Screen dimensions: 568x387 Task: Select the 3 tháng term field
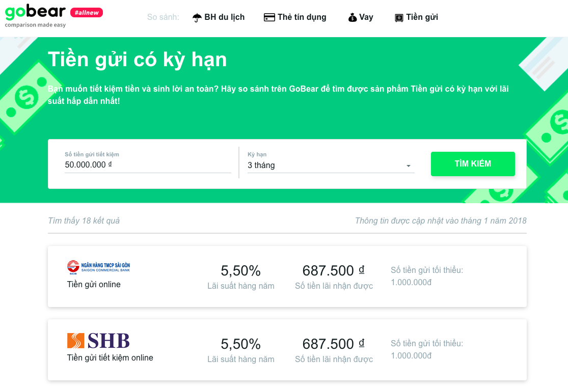(331, 165)
